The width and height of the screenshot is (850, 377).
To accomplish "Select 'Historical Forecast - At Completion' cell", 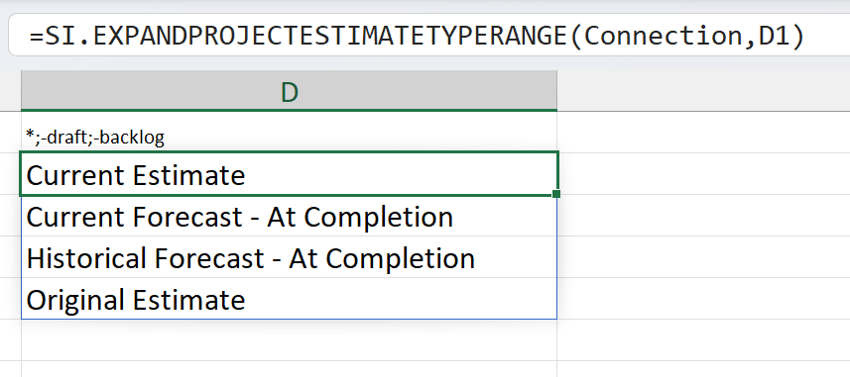I will [x=289, y=257].
